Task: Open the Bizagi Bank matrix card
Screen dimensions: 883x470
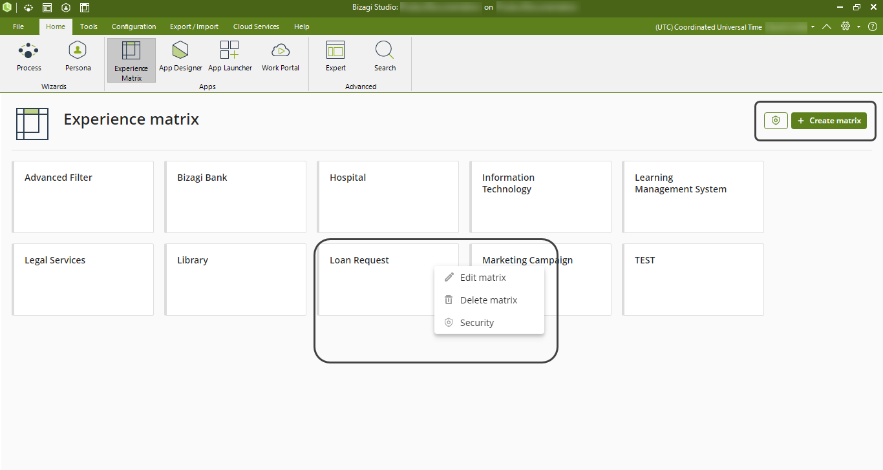Action: (x=235, y=197)
